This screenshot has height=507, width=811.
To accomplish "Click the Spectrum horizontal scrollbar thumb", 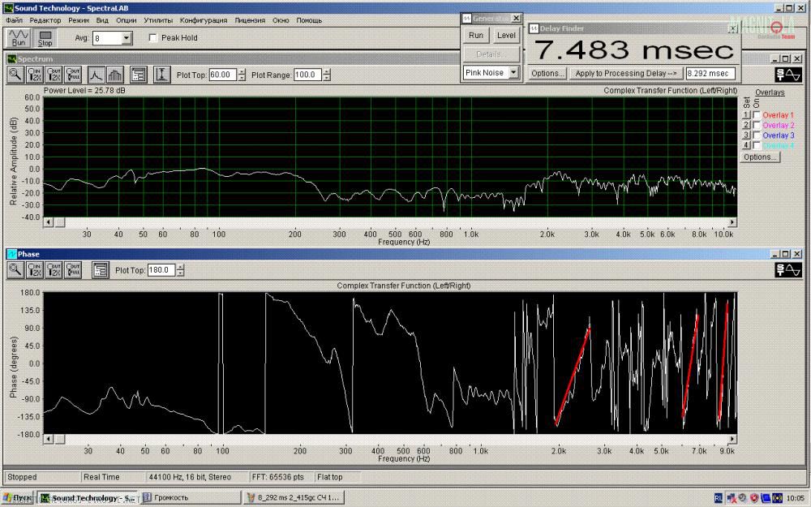I will click(x=60, y=222).
